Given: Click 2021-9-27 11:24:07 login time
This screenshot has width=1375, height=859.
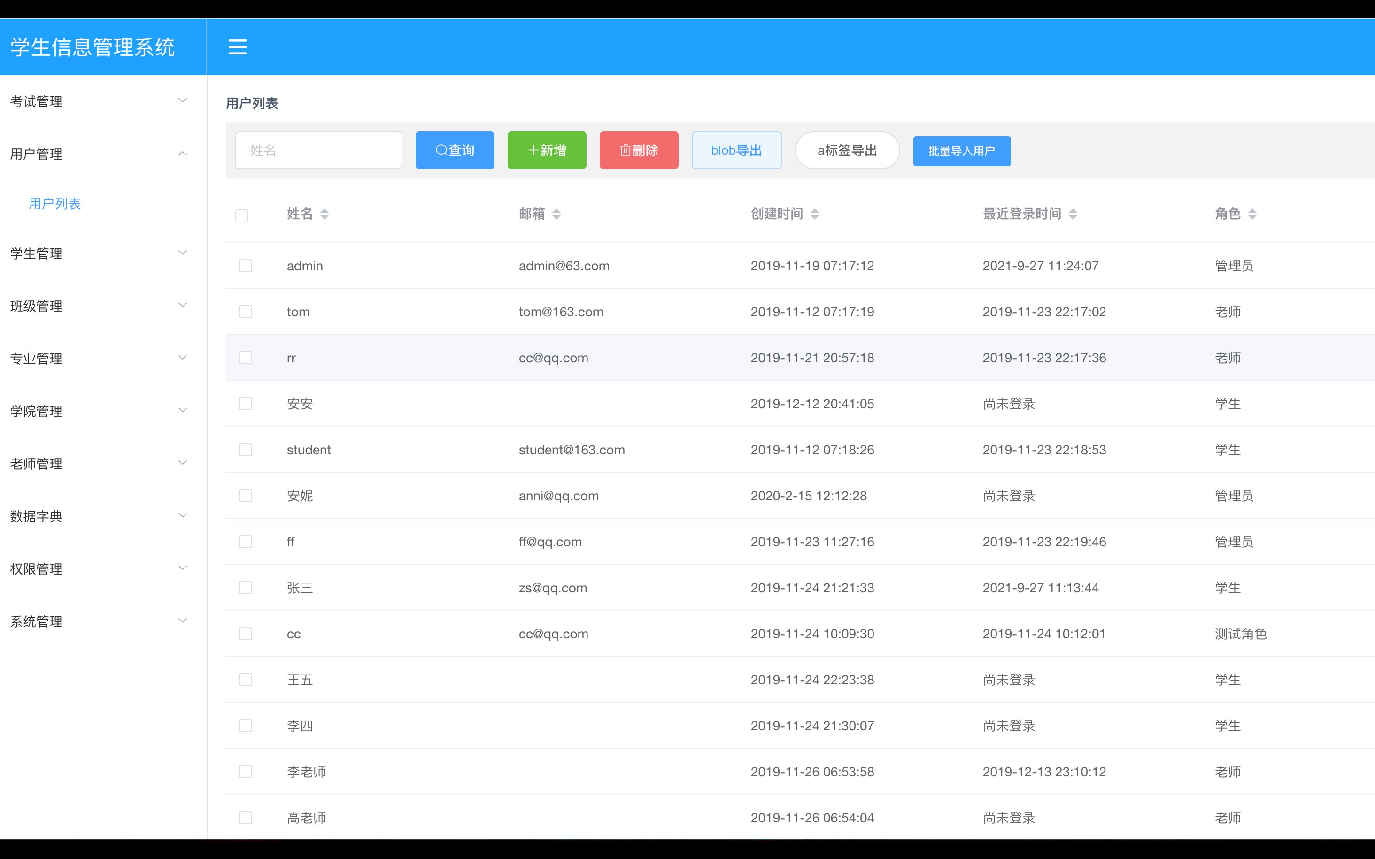Looking at the screenshot, I should tap(1041, 266).
